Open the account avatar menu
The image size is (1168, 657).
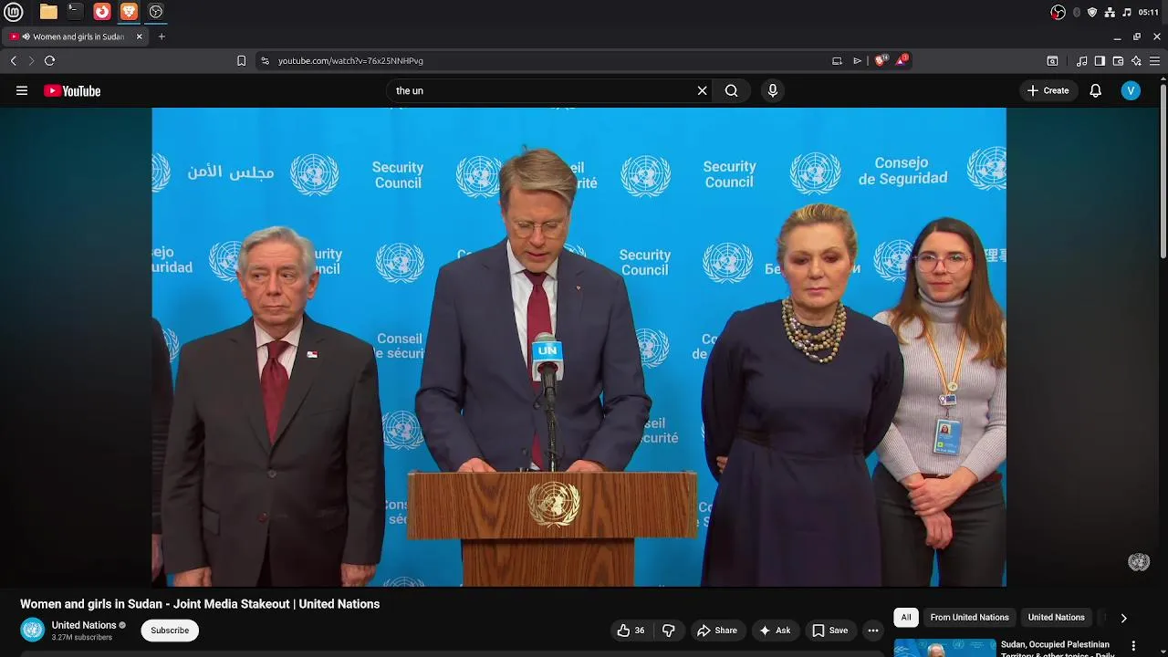pyautogui.click(x=1131, y=90)
